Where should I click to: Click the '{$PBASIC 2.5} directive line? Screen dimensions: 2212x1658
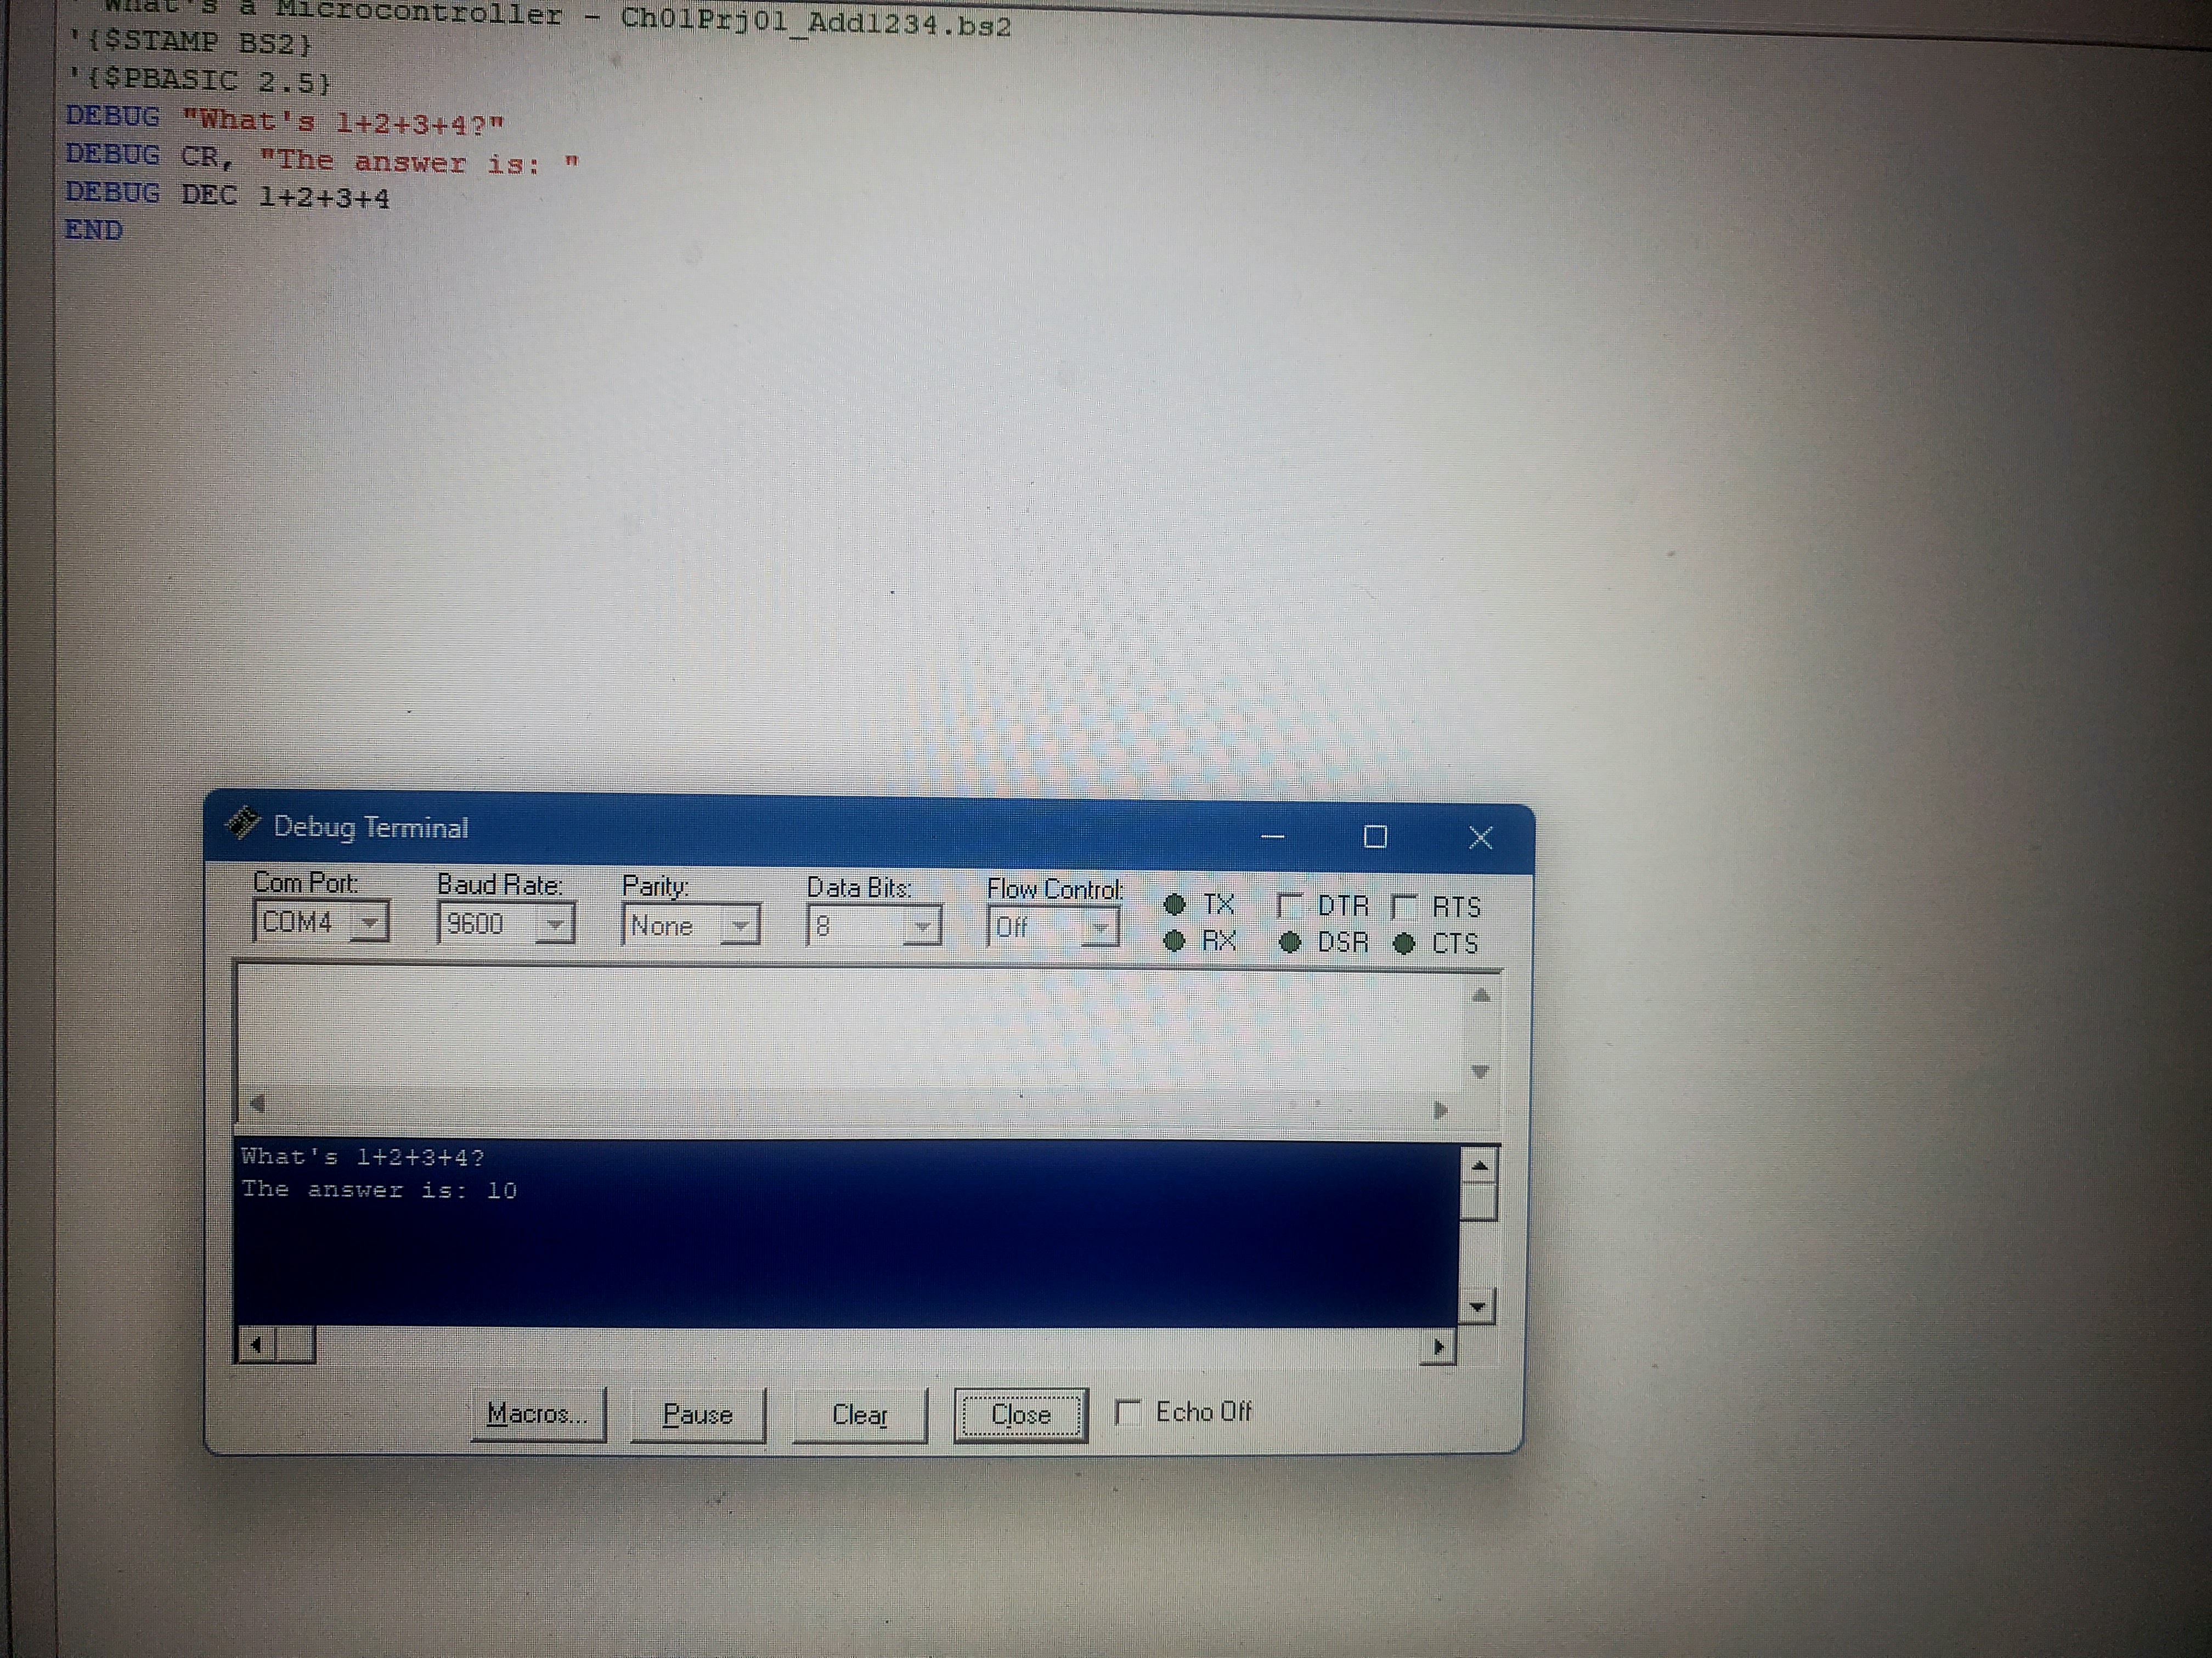pyautogui.click(x=199, y=80)
